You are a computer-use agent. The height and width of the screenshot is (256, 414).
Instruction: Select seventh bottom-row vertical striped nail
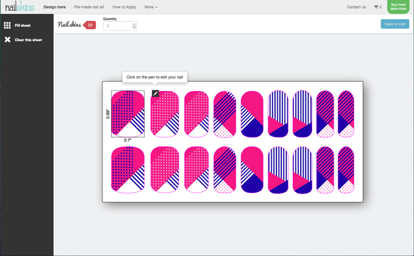click(302, 170)
